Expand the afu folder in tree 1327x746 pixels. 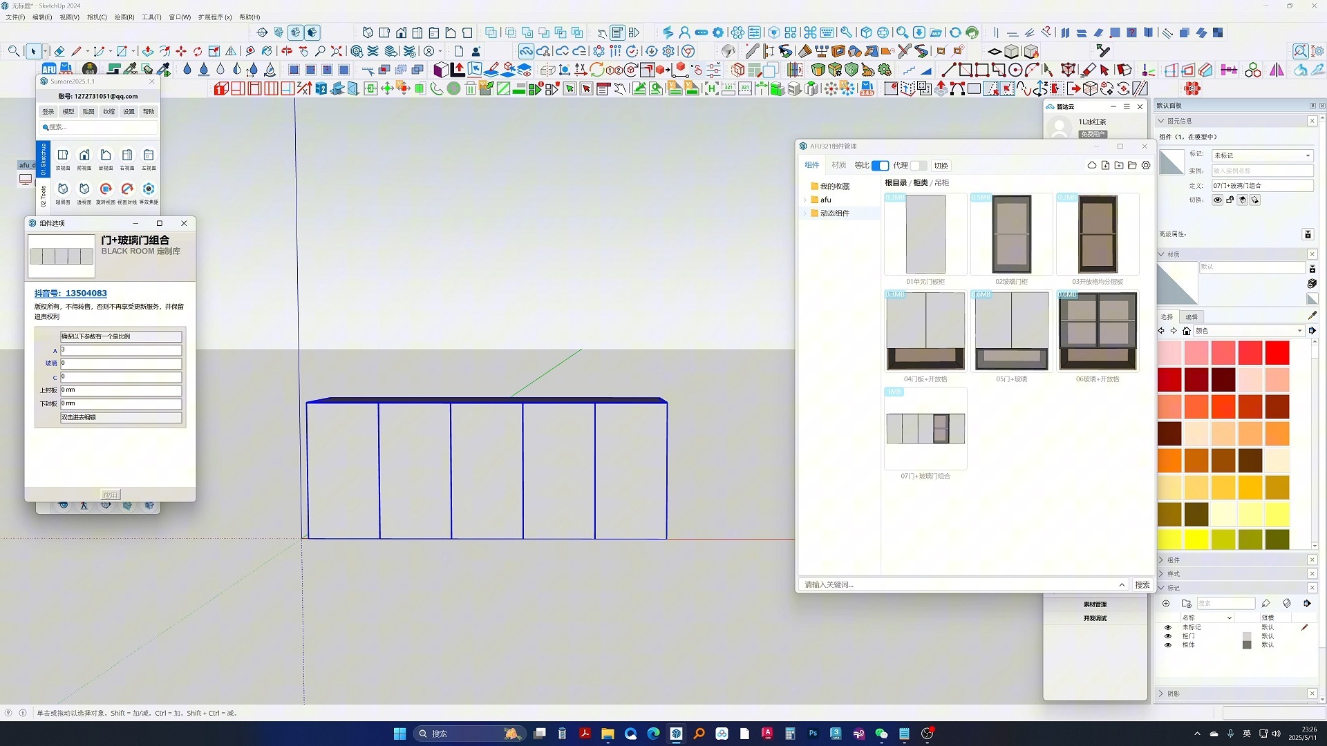[x=805, y=200]
